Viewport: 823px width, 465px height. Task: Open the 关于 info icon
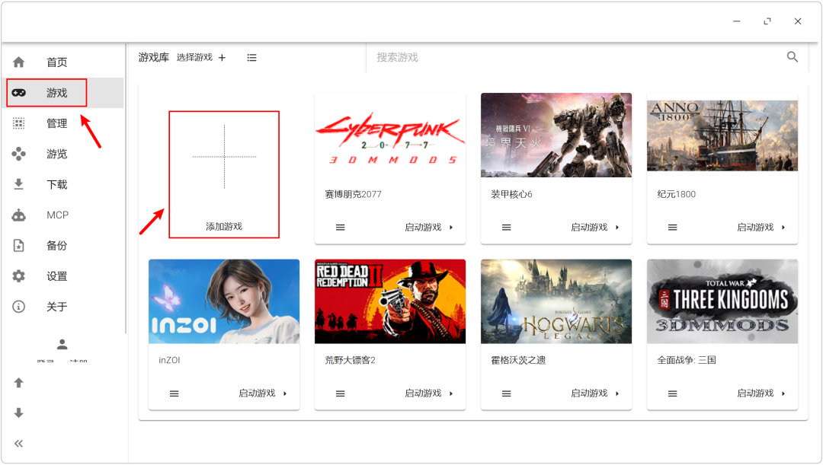(x=19, y=307)
